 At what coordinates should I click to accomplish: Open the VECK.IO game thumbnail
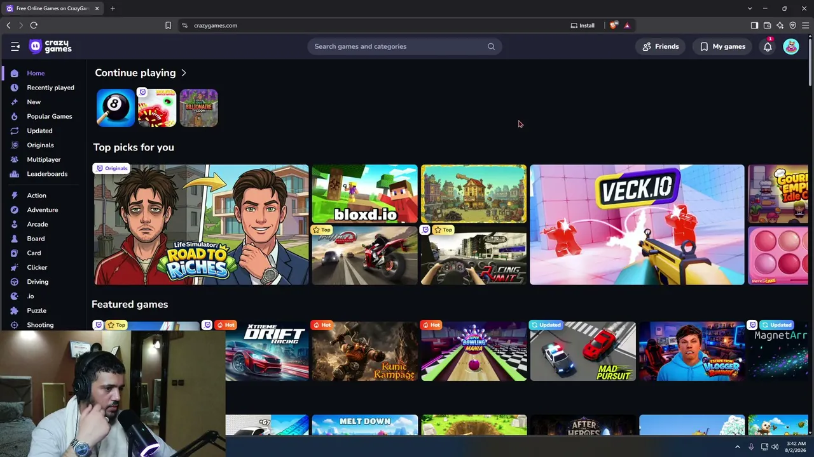(637, 225)
